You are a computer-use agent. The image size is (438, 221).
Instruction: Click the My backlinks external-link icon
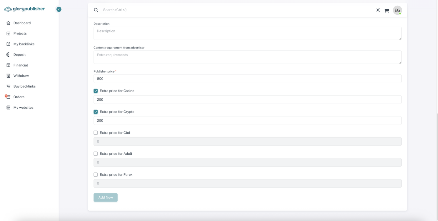[x=8, y=44]
